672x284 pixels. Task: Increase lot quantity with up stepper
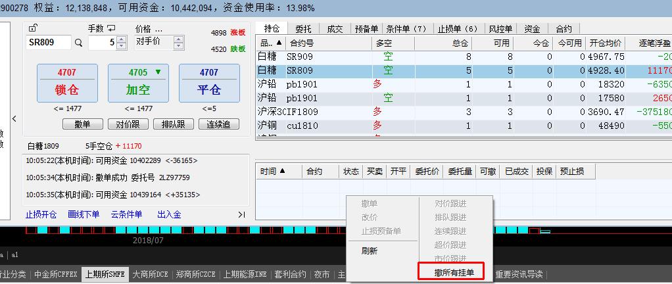121,39
